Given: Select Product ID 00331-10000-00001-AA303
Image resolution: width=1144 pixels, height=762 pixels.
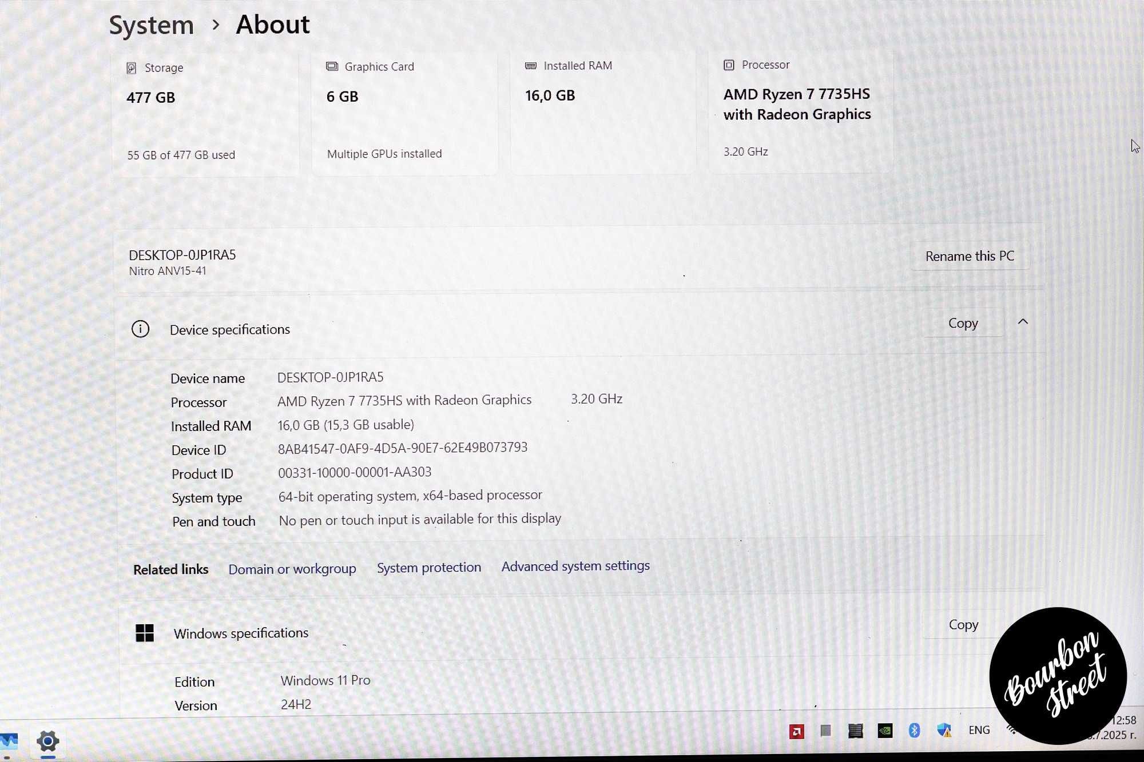Looking at the screenshot, I should 355,473.
